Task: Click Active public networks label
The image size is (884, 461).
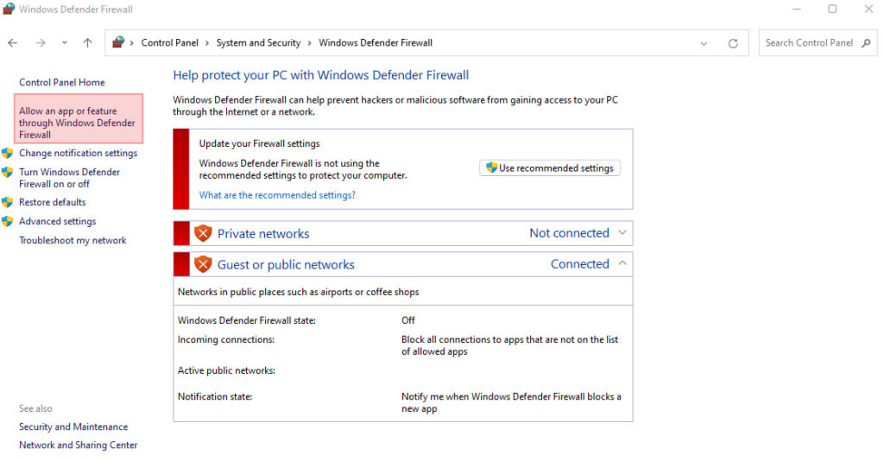Action: pyautogui.click(x=227, y=370)
